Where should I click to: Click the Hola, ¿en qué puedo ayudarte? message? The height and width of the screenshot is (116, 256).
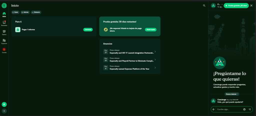(x=230, y=102)
